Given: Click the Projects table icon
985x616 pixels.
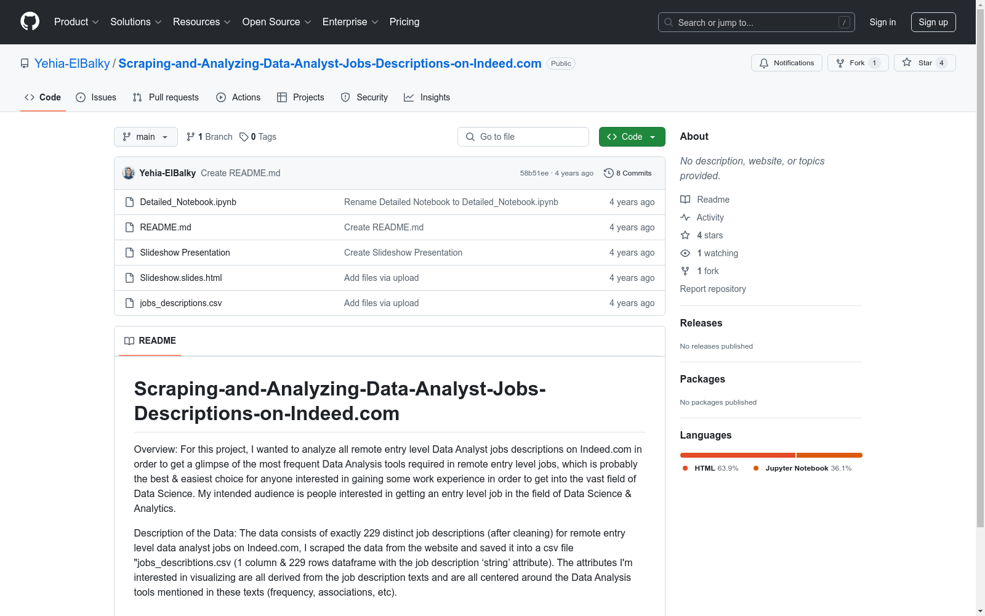Looking at the screenshot, I should click(x=282, y=97).
